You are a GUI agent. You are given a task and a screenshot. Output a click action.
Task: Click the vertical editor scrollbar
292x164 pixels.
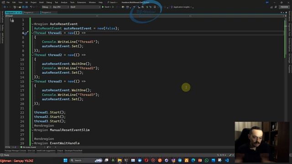click(x=286, y=82)
